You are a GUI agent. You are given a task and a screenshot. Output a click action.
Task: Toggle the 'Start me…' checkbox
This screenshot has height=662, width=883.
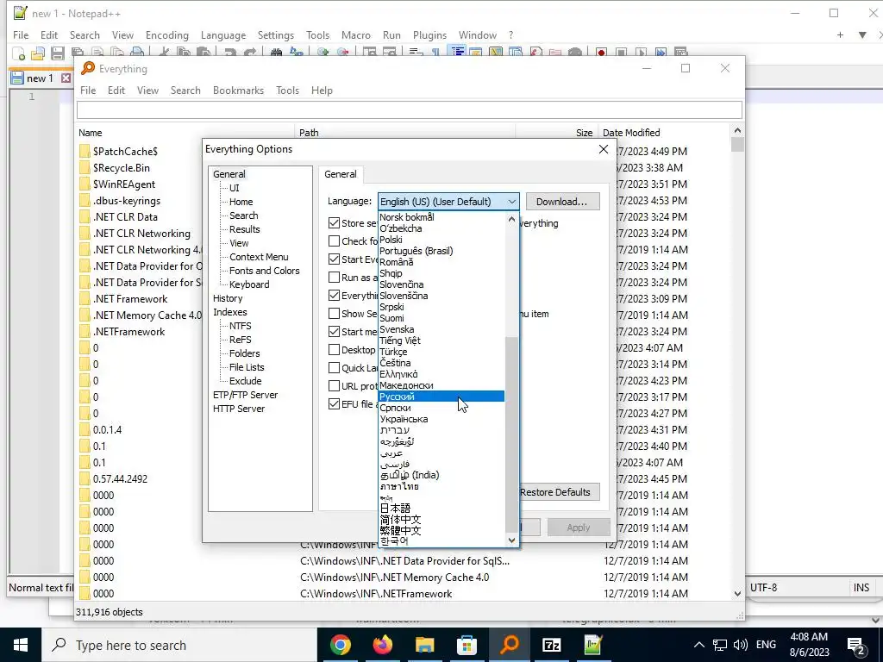click(334, 332)
